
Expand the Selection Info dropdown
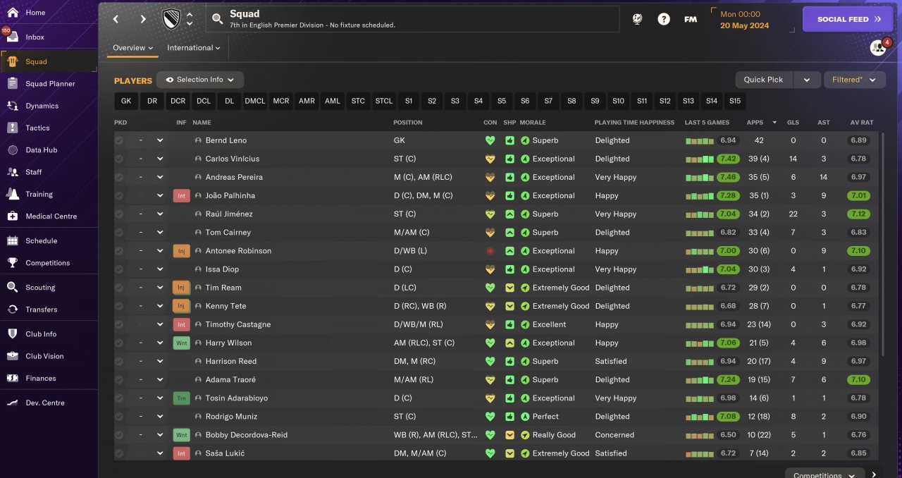click(200, 80)
